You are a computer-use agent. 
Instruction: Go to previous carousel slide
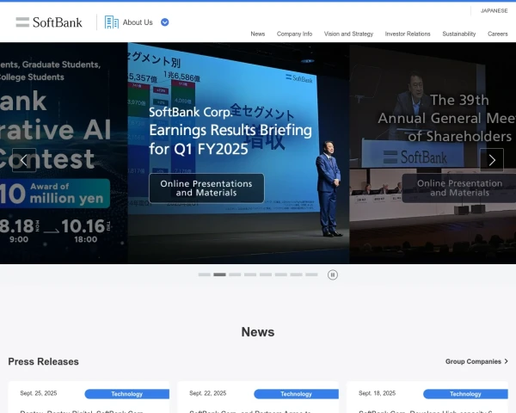click(x=24, y=160)
